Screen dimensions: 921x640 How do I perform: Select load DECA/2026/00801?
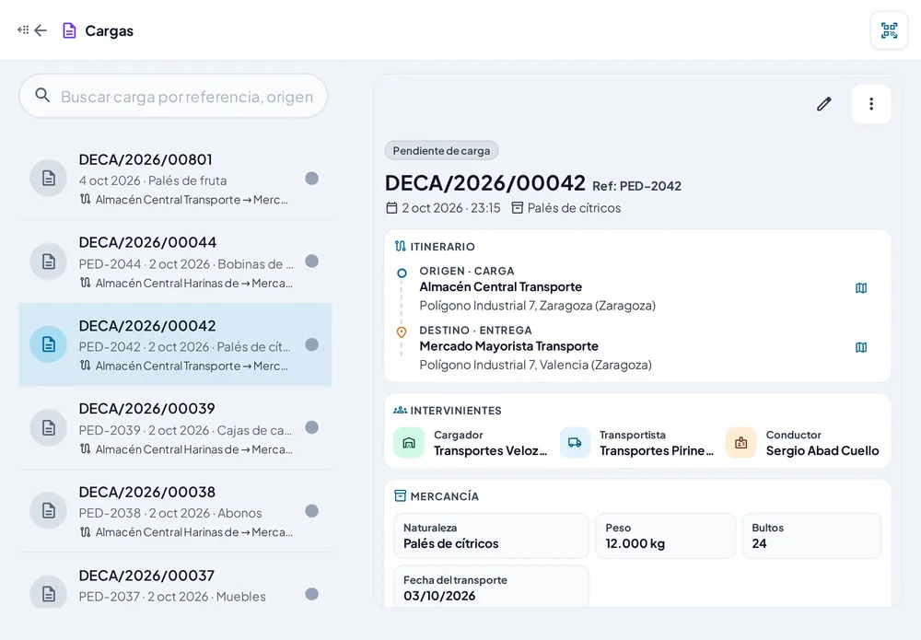175,179
